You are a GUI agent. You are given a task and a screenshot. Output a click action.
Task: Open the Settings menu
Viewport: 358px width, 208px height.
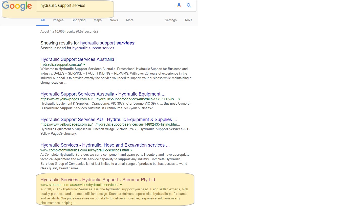click(x=171, y=20)
